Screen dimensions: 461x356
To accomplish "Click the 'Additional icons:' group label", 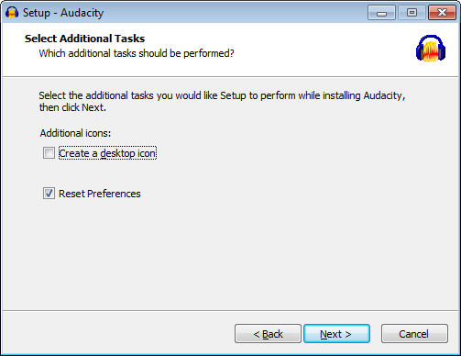I will pyautogui.click(x=75, y=133).
